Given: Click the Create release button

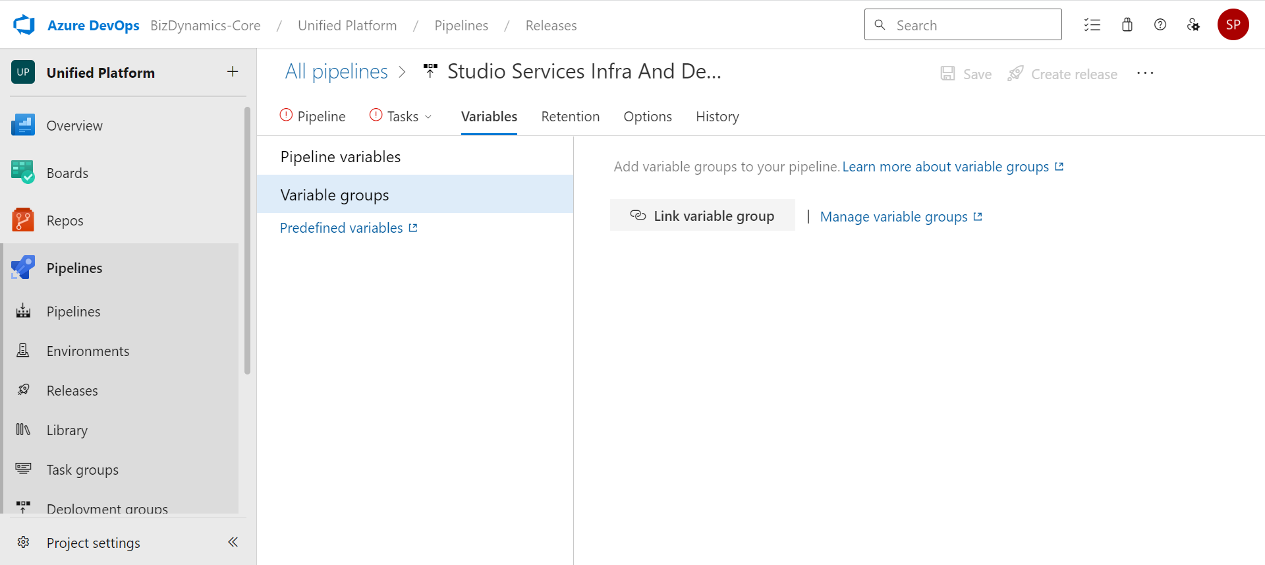Looking at the screenshot, I should 1062,74.
